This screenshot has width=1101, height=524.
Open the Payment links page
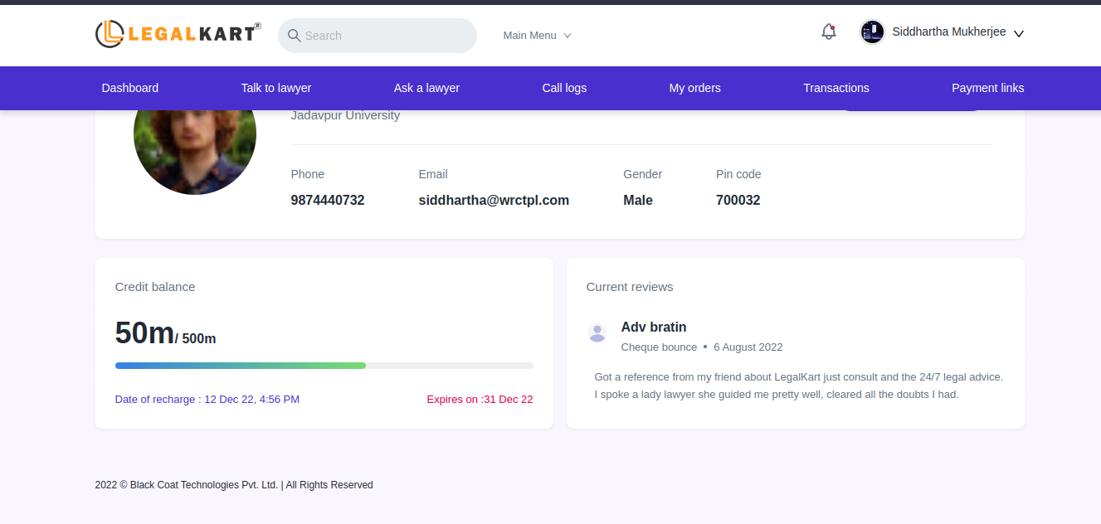pyautogui.click(x=987, y=88)
